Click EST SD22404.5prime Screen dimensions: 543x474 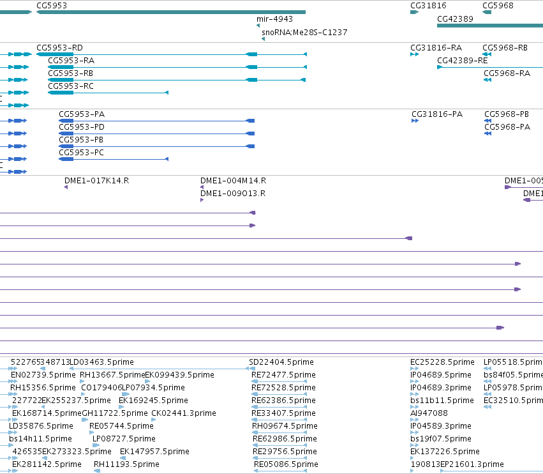pyautogui.click(x=281, y=362)
